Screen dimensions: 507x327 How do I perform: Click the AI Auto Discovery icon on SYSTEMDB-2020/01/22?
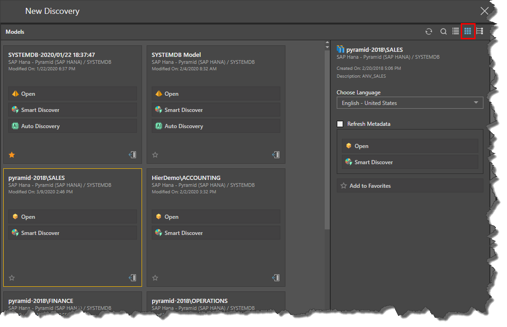click(15, 126)
